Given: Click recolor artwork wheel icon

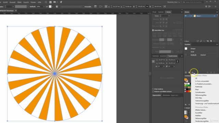Looking at the screenshot, I should [x=57, y=6].
